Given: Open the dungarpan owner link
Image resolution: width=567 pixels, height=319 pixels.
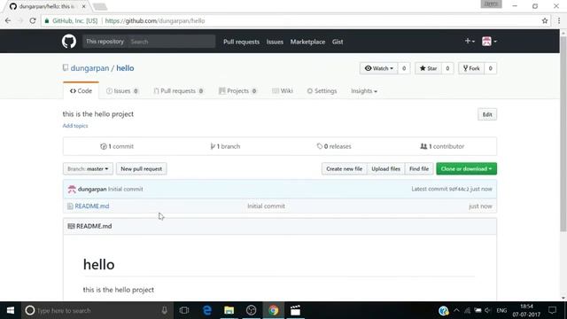Looking at the screenshot, I should pos(89,68).
